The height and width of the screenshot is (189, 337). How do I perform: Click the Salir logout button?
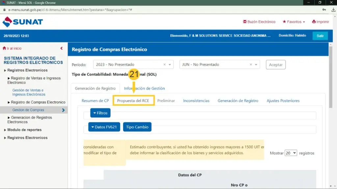click(x=320, y=36)
